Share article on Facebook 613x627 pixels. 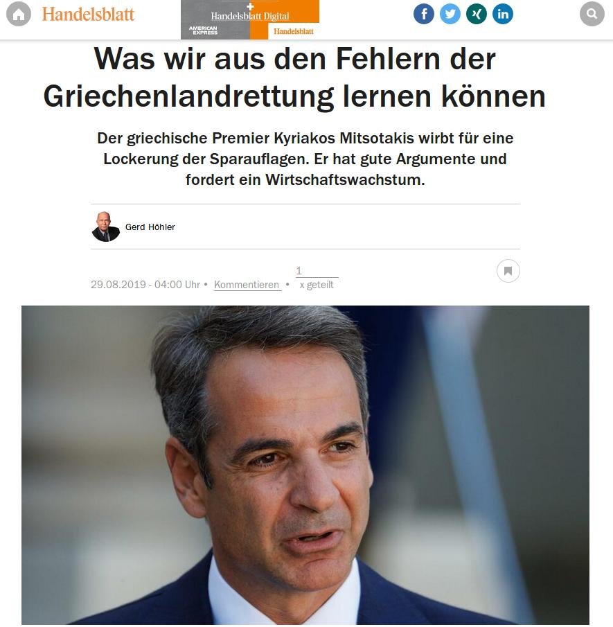pyautogui.click(x=423, y=14)
